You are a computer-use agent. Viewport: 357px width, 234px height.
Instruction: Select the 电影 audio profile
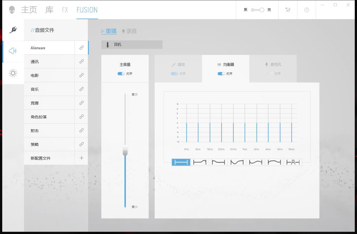point(49,75)
